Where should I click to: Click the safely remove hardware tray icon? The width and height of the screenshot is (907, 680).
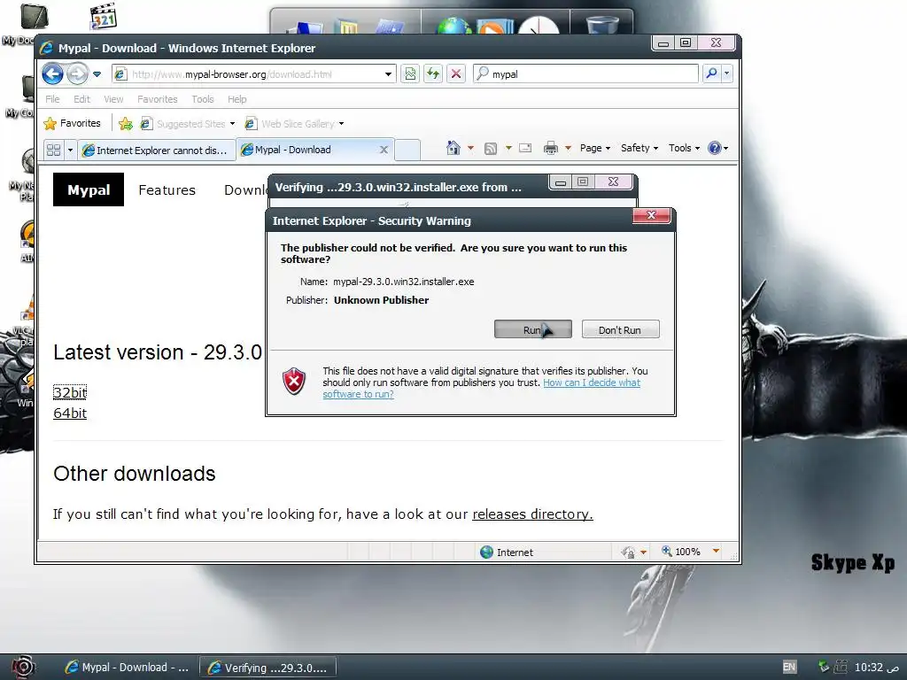[x=824, y=666]
